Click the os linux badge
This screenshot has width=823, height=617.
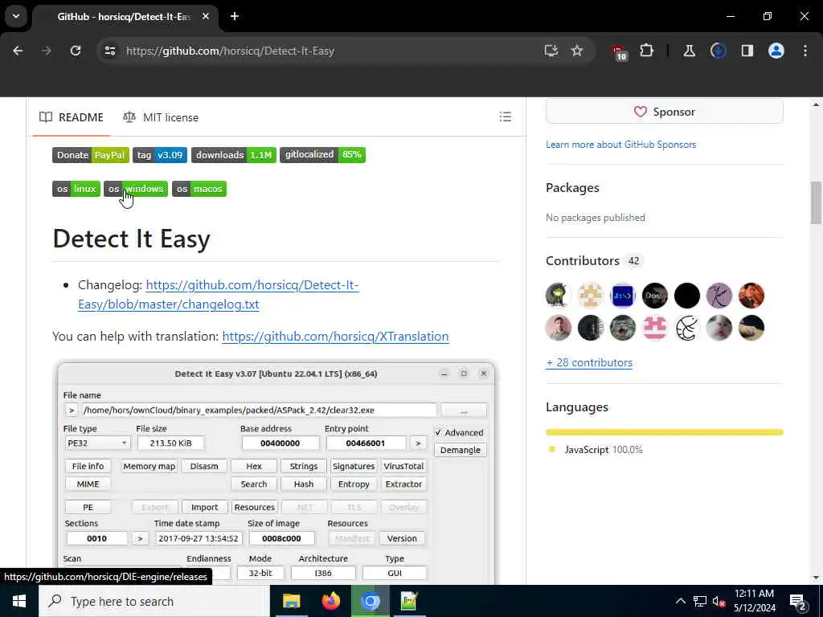(x=76, y=189)
